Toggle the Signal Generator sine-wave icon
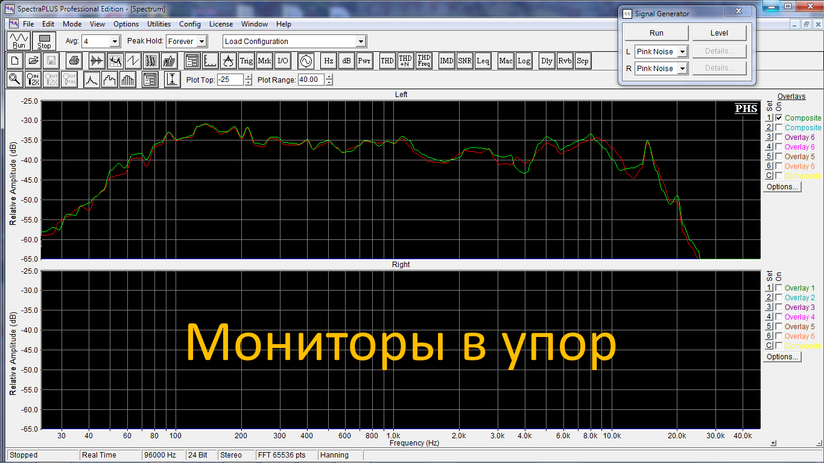Screen dimensions: 824x463 tap(306, 61)
